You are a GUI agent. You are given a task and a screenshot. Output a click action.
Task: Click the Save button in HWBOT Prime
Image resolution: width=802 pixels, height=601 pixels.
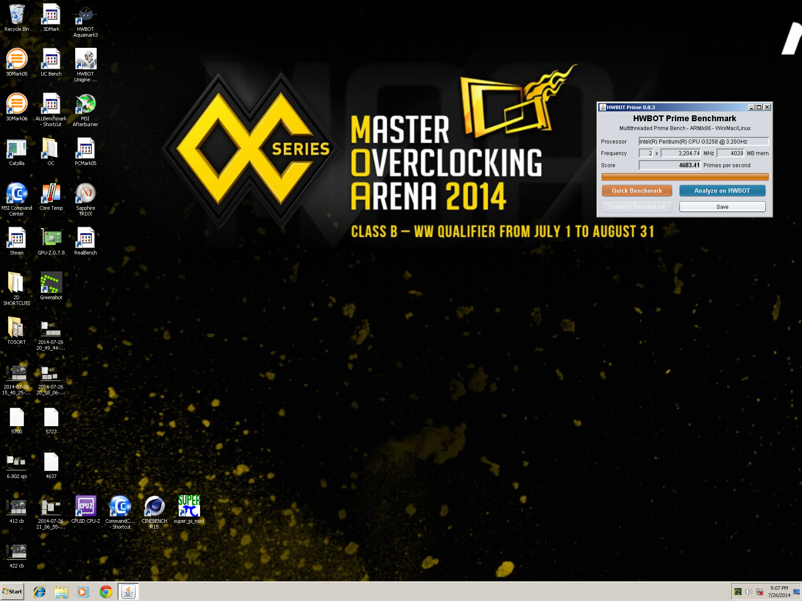click(x=722, y=207)
